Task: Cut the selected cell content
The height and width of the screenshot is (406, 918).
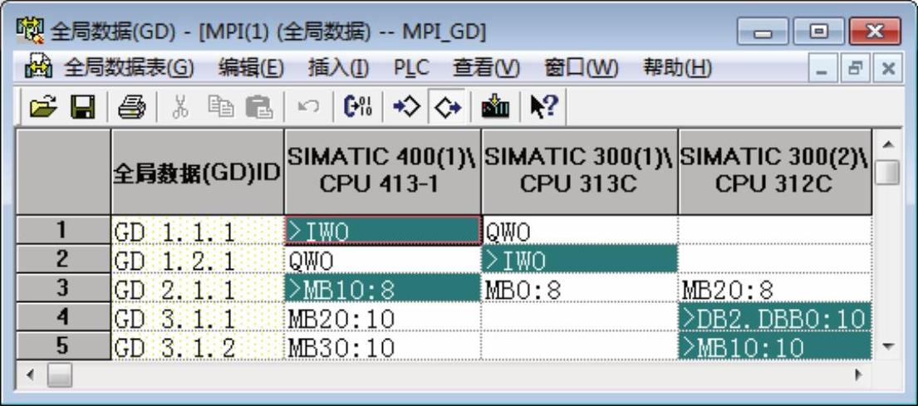Action: pyautogui.click(x=180, y=107)
